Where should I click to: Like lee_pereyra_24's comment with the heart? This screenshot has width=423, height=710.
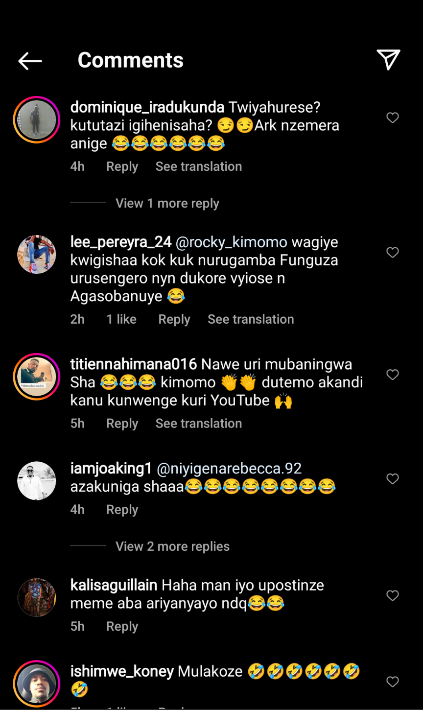(393, 253)
